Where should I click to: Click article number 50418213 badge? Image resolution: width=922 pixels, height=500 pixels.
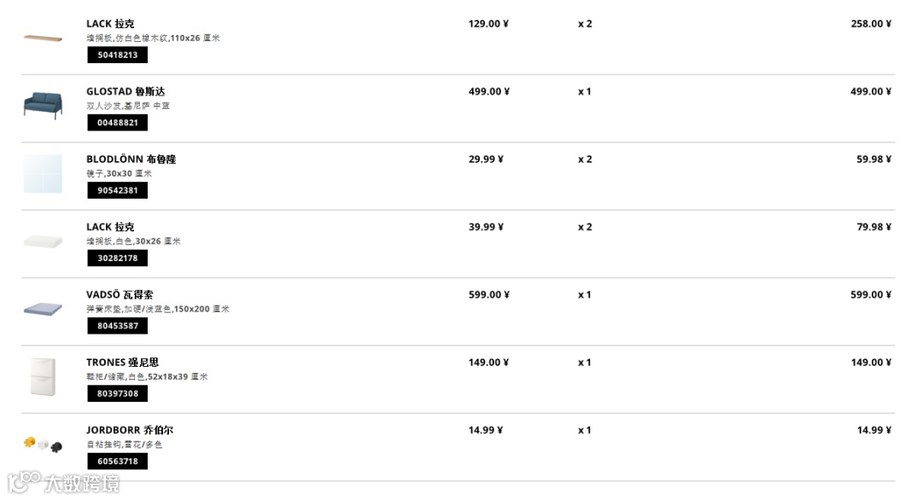tap(117, 55)
